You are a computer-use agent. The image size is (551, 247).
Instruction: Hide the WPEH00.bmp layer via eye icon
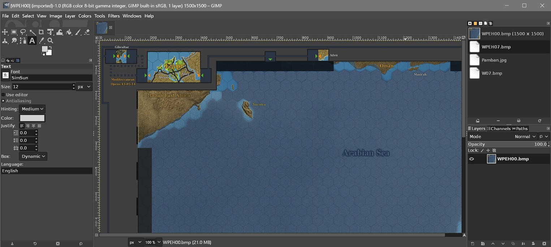pyautogui.click(x=472, y=159)
